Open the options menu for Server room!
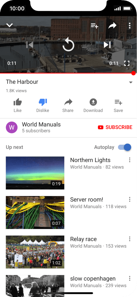The height and width of the screenshot is (297, 137). coord(130,199)
